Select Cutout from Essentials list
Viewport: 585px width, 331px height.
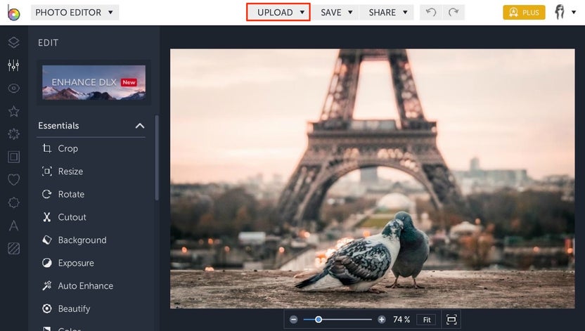coord(72,217)
